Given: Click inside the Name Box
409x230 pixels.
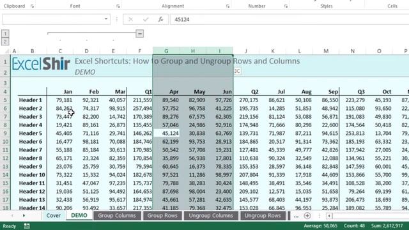Looking at the screenshot, I should (52, 19).
